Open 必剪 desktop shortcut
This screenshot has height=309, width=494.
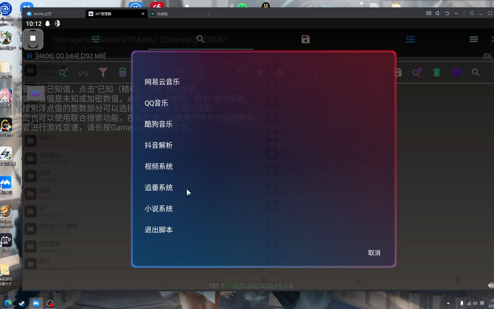6,243
